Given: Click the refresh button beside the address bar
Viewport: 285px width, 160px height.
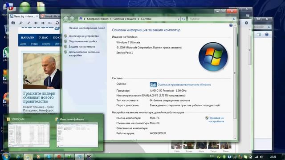Looking at the screenshot, I should click(x=183, y=19).
